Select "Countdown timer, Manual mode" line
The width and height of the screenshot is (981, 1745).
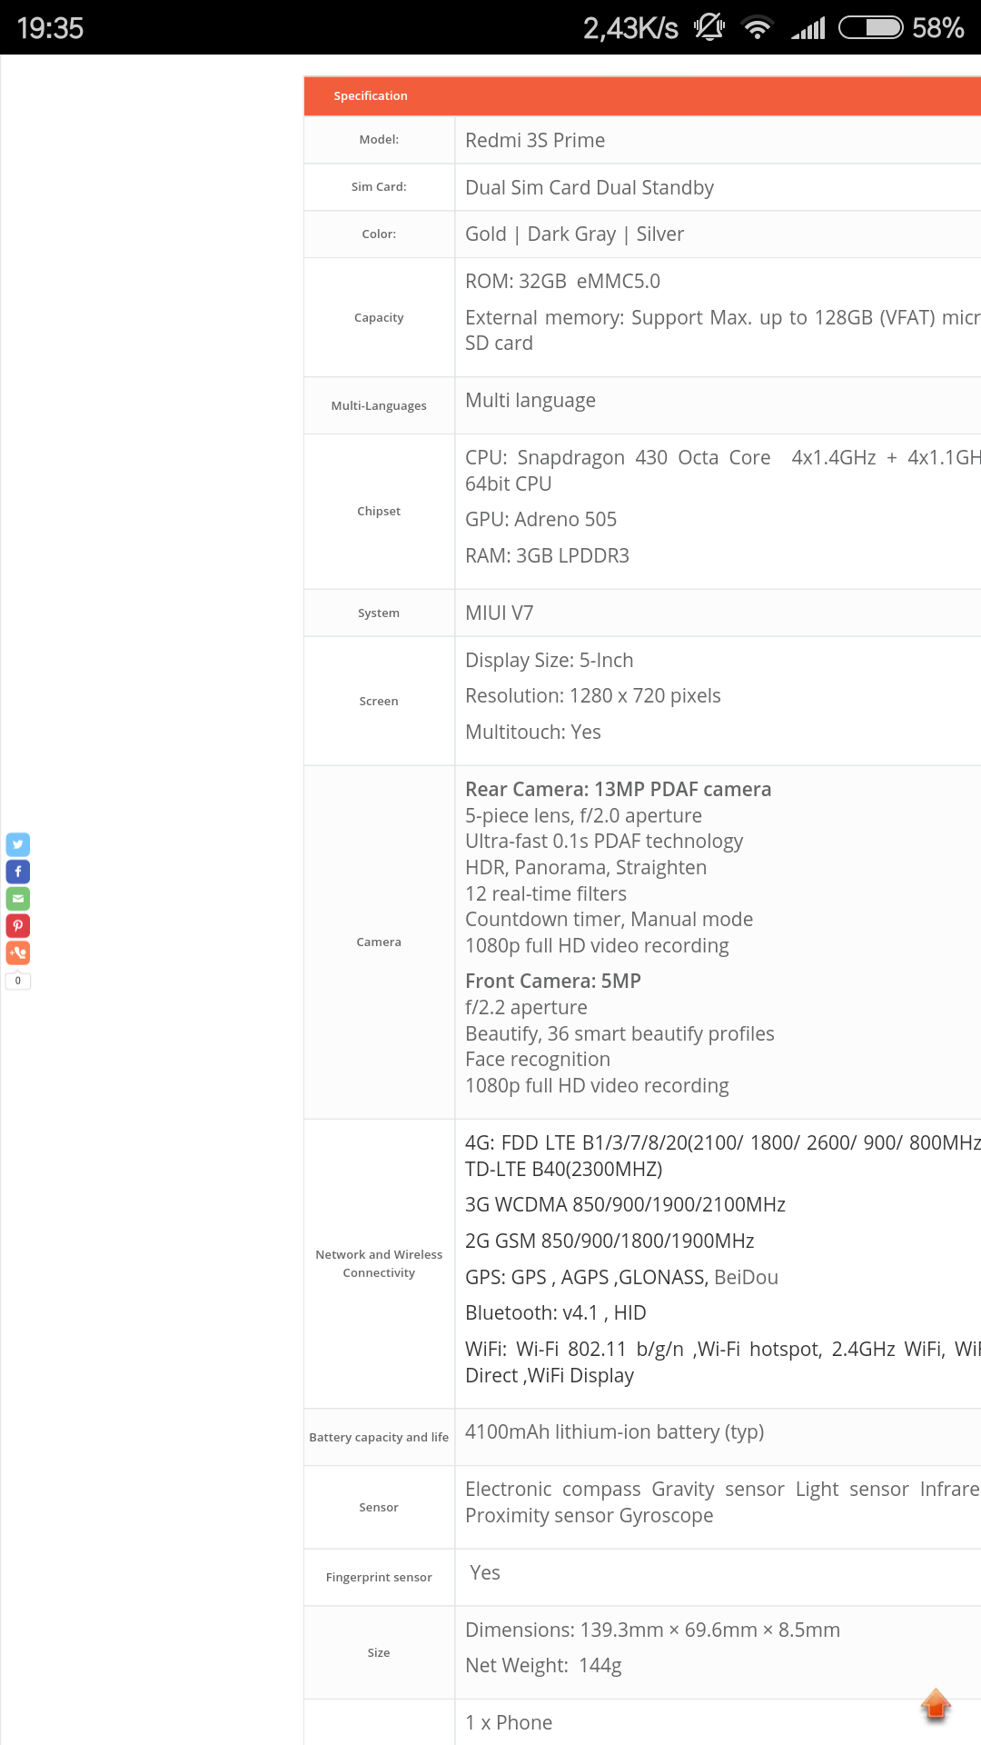click(x=609, y=919)
